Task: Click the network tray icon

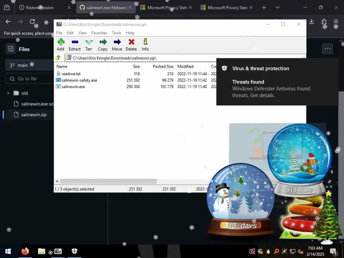Action: pyautogui.click(x=292, y=251)
